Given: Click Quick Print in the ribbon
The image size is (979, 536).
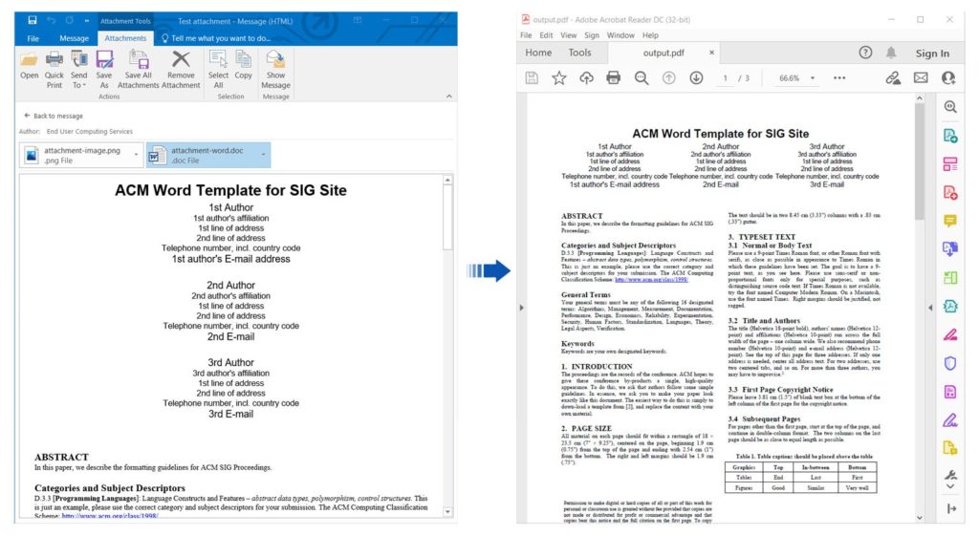Looking at the screenshot, I should click(x=54, y=65).
